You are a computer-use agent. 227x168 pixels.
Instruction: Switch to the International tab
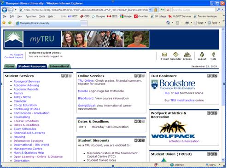click(x=59, y=66)
